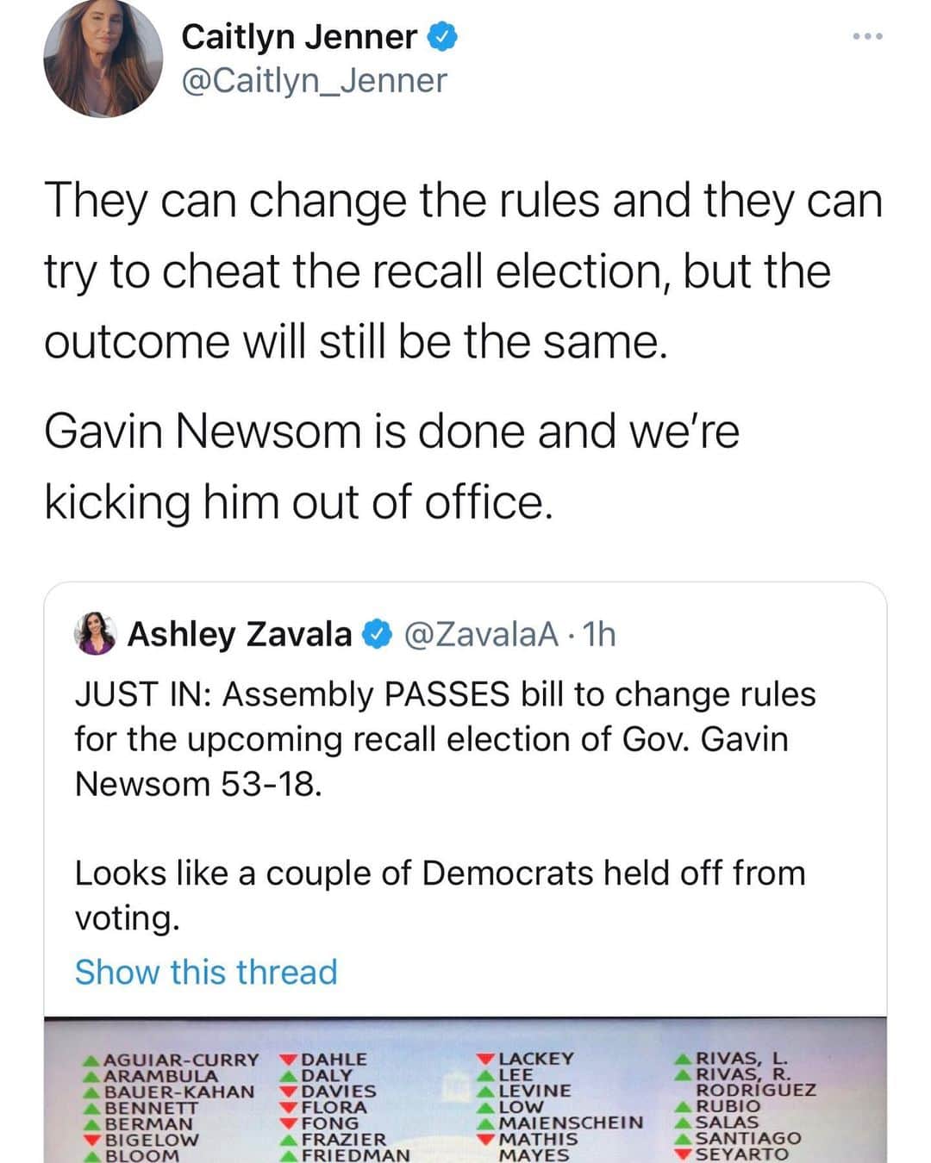
Task: Click the AGUIAR-CURRY name on vote board
Action: pyautogui.click(x=181, y=1060)
